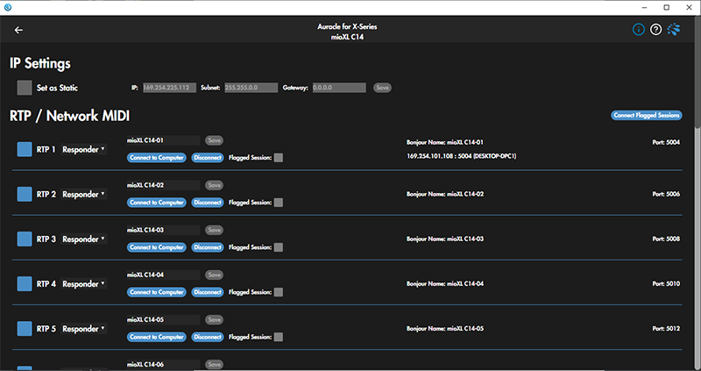
Task: Disconnect the RTP 5 session
Action: pyautogui.click(x=208, y=337)
